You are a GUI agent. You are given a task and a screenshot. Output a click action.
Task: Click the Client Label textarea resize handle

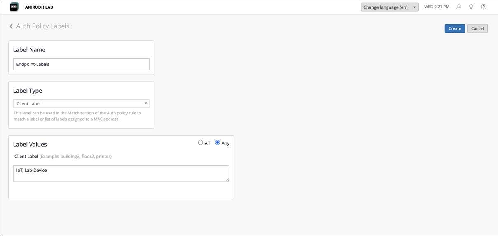coord(227,180)
